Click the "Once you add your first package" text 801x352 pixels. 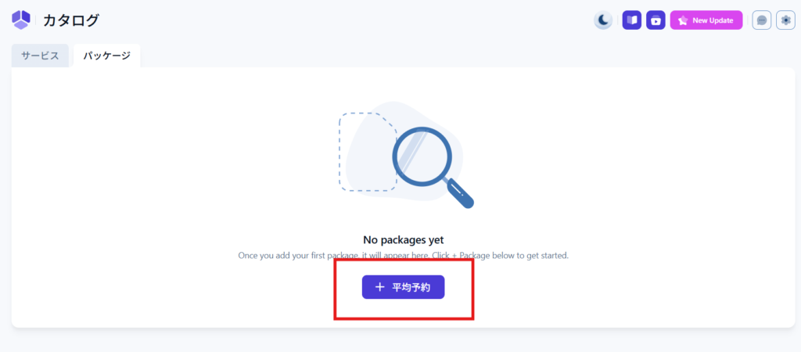click(x=403, y=256)
